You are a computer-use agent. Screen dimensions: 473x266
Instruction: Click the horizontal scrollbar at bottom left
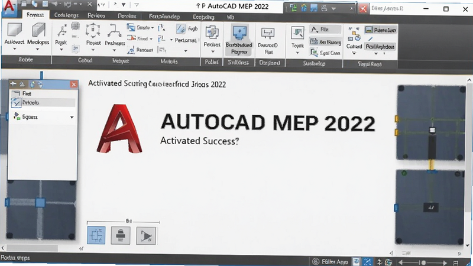tap(32, 248)
